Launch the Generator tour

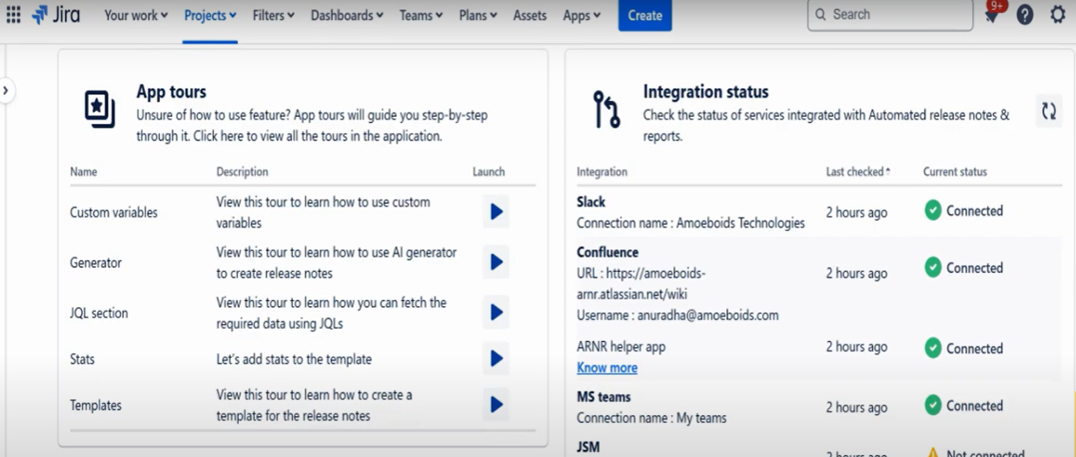(496, 262)
